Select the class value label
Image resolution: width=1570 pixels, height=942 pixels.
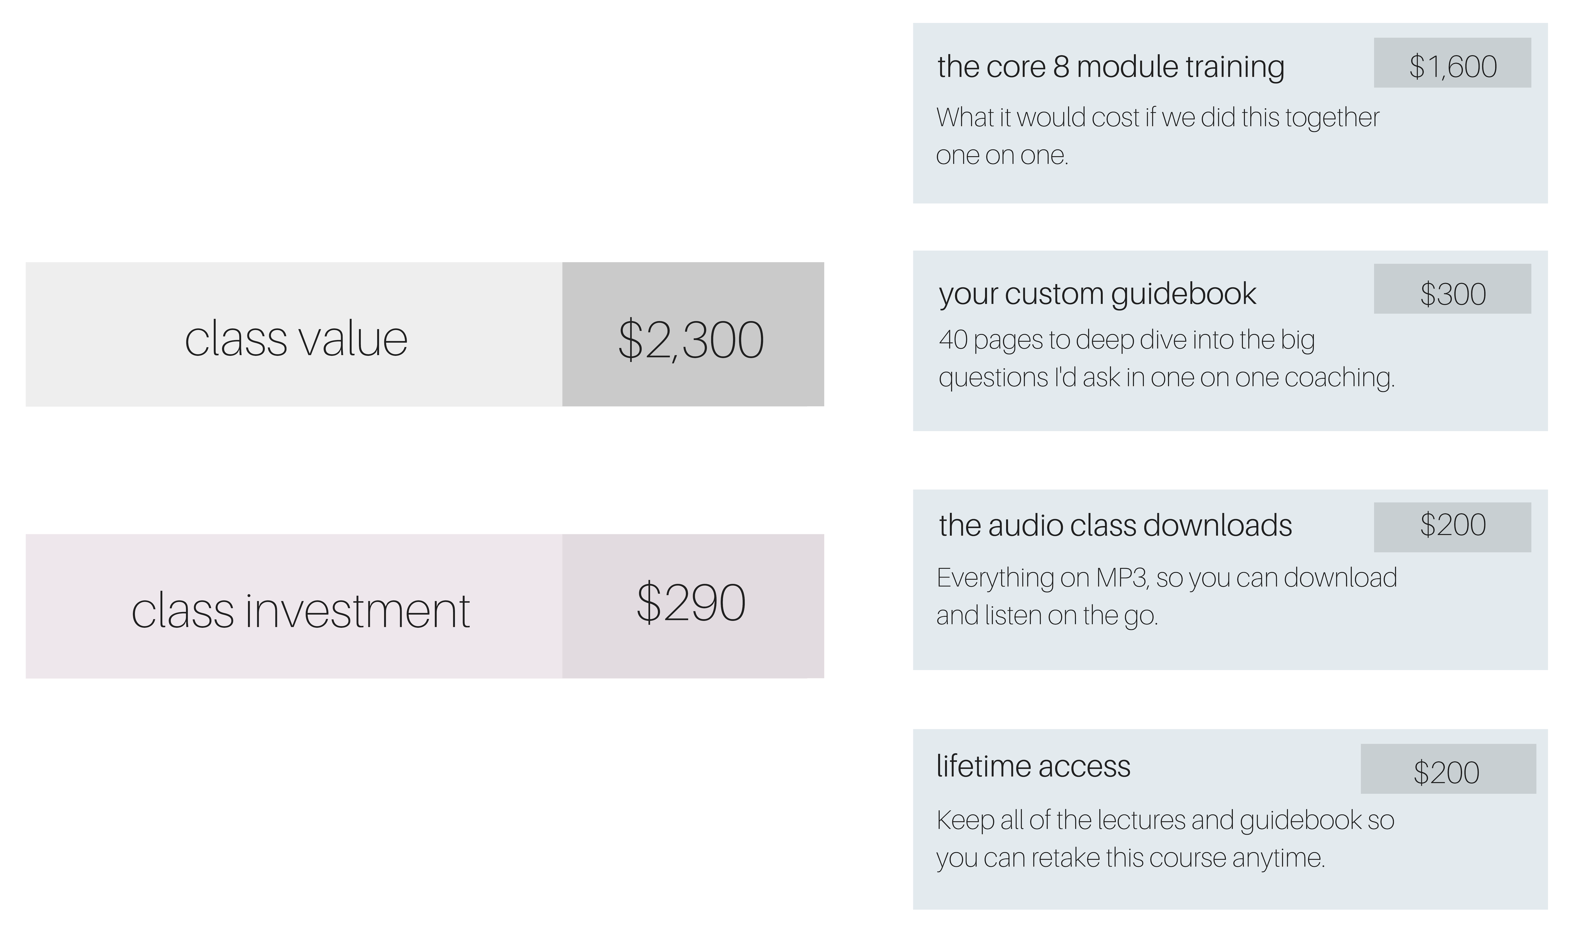tap(296, 339)
